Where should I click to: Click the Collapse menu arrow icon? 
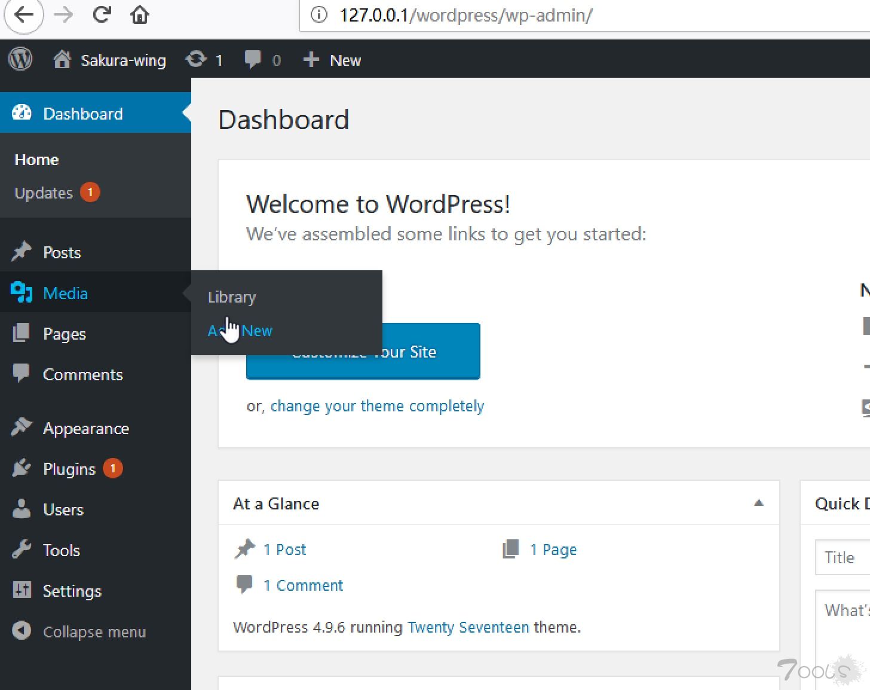[22, 631]
